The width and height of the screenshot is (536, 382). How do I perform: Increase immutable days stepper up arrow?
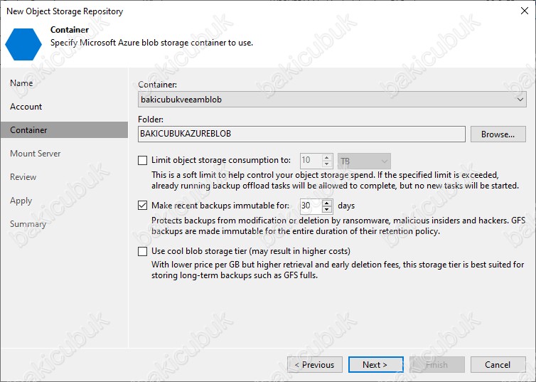[x=327, y=203]
